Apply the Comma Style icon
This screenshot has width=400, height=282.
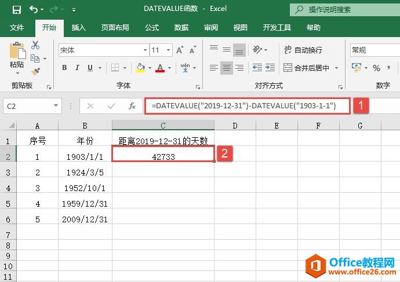[388, 68]
